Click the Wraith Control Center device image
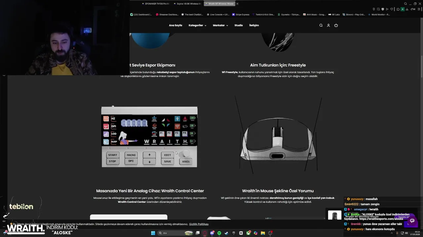This screenshot has width=423, height=237. click(x=149, y=137)
